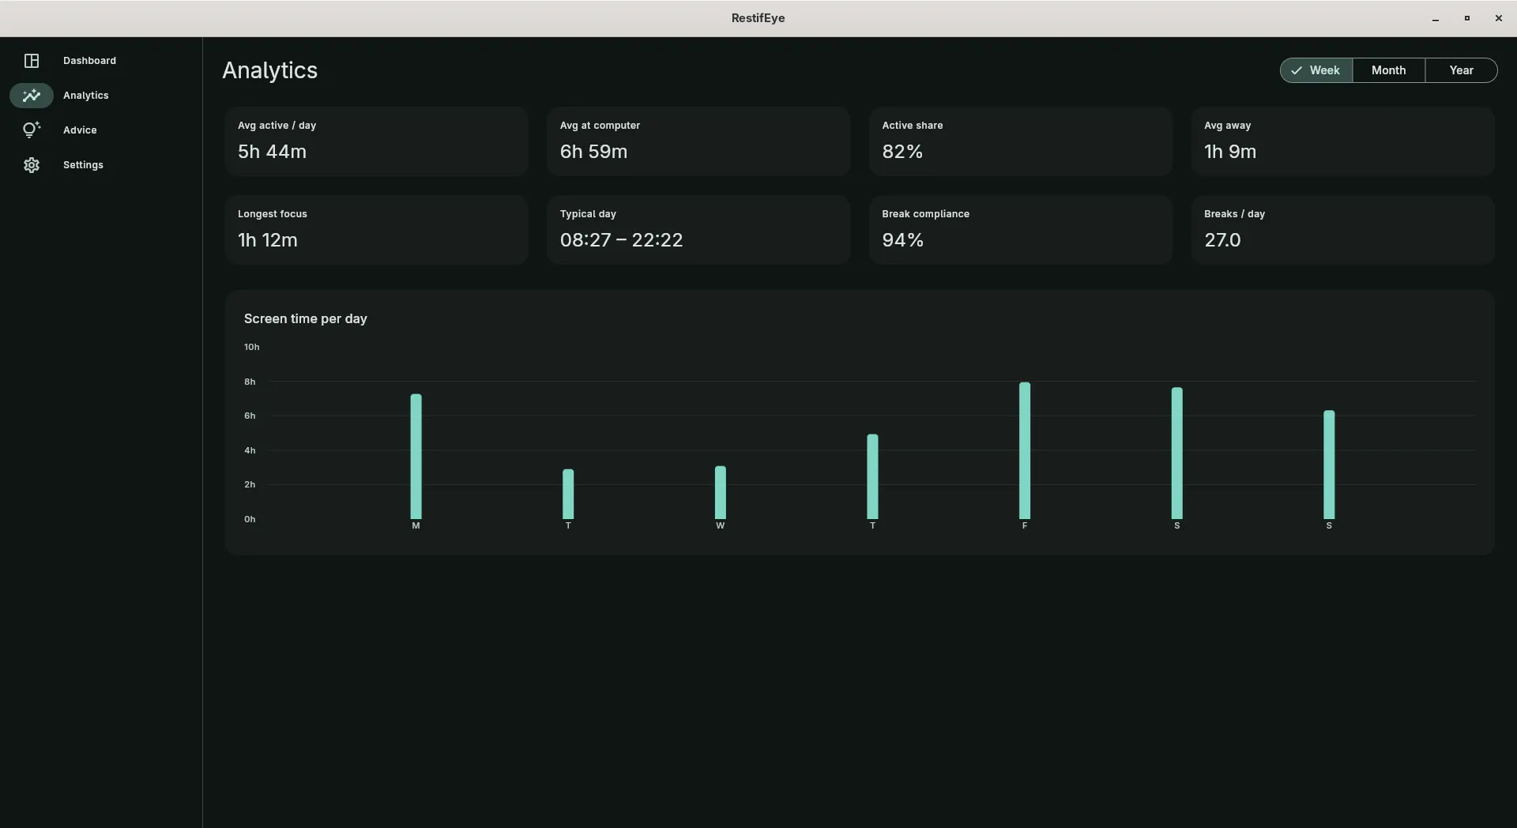Click the Active share 82% card

click(1021, 141)
